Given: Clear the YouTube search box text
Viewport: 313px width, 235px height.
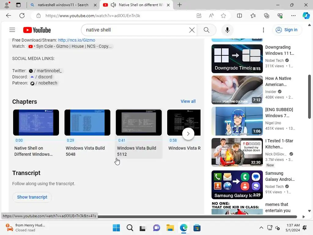Looking at the screenshot, I should [192, 30].
